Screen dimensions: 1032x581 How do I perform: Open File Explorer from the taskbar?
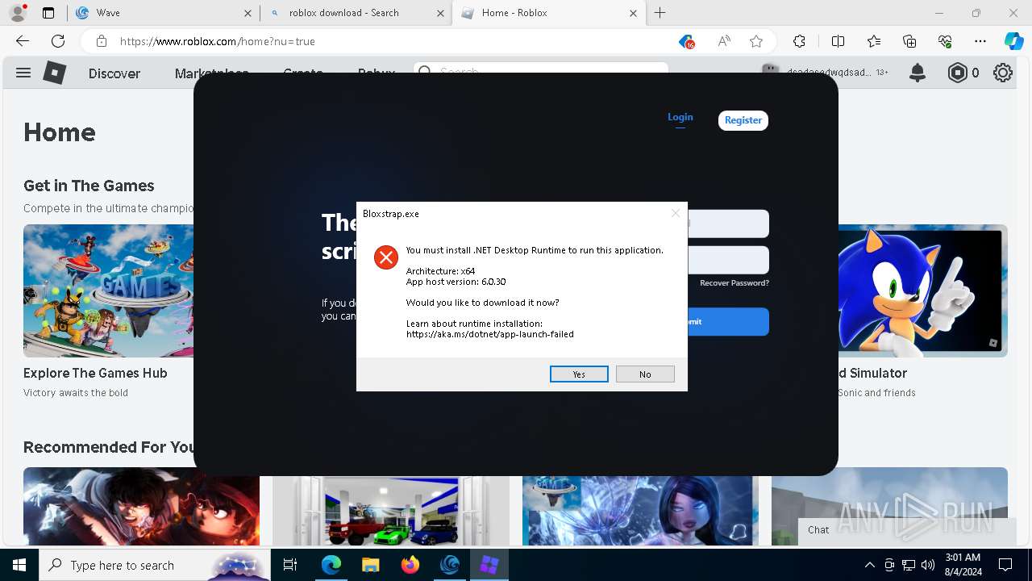[370, 565]
